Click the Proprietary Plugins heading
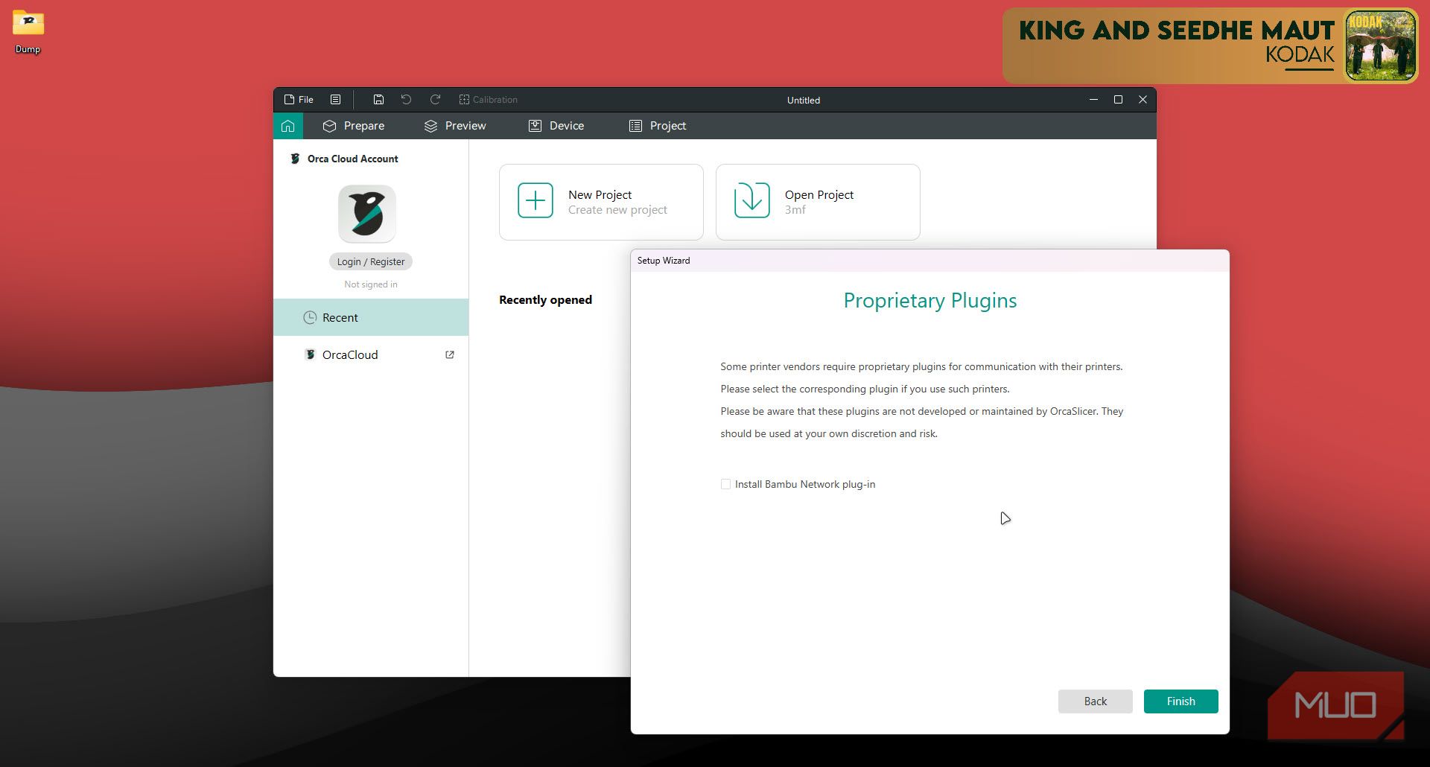 pyautogui.click(x=930, y=300)
